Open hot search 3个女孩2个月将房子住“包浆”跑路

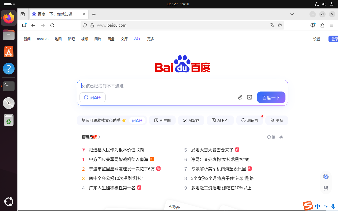coord(222,178)
